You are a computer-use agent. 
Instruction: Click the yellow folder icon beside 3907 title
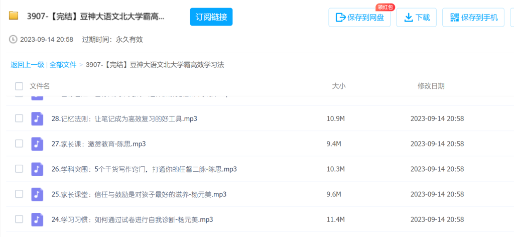point(14,16)
